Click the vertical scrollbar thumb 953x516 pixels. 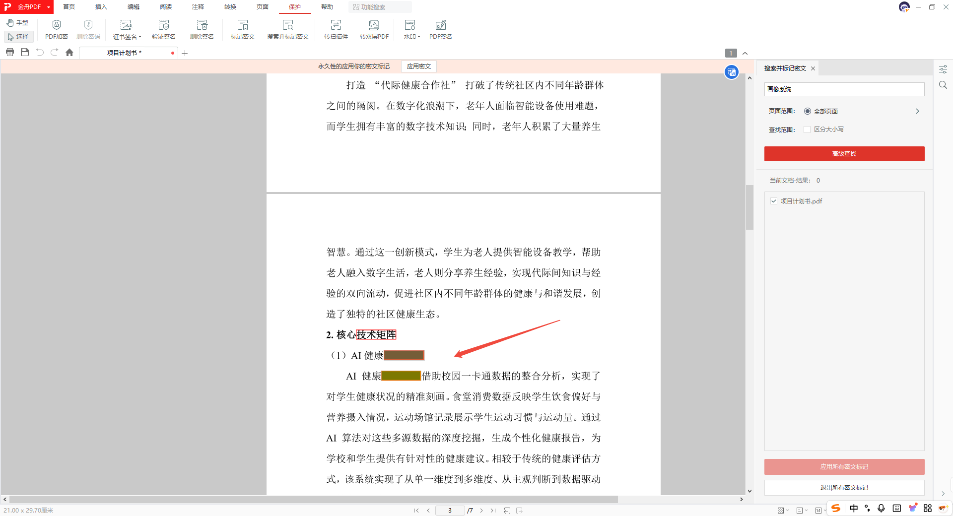pos(749,207)
